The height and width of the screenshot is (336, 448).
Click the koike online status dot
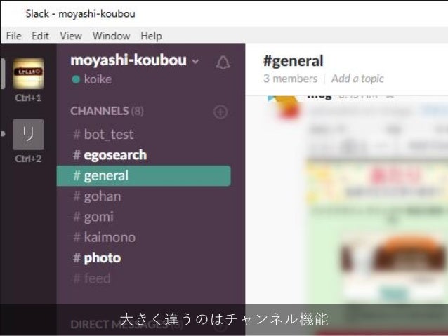tap(76, 79)
